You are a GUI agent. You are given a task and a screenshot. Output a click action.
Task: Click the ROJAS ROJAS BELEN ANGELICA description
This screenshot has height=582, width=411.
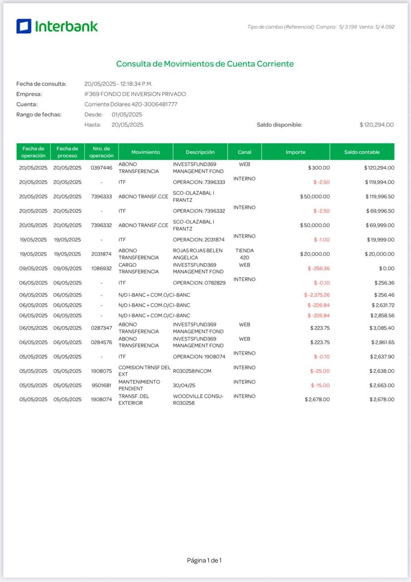pos(198,254)
